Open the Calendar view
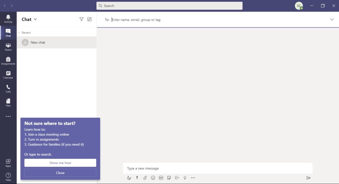This screenshot has width=339, height=184. pyautogui.click(x=8, y=74)
